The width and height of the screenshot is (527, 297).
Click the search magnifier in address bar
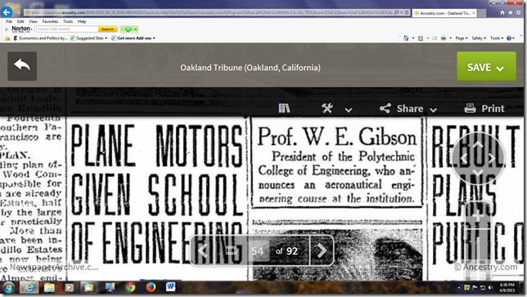[x=396, y=13]
